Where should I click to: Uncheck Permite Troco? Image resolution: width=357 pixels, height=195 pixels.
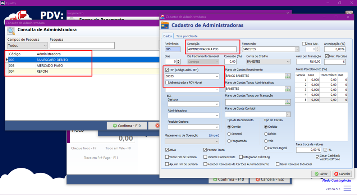[205, 150]
